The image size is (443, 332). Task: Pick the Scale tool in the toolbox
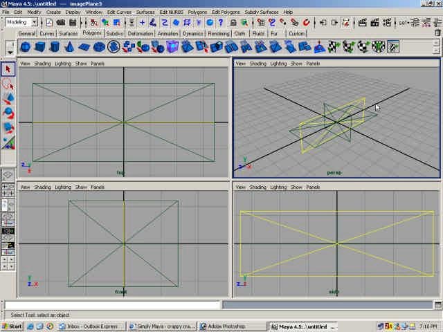pyautogui.click(x=8, y=127)
